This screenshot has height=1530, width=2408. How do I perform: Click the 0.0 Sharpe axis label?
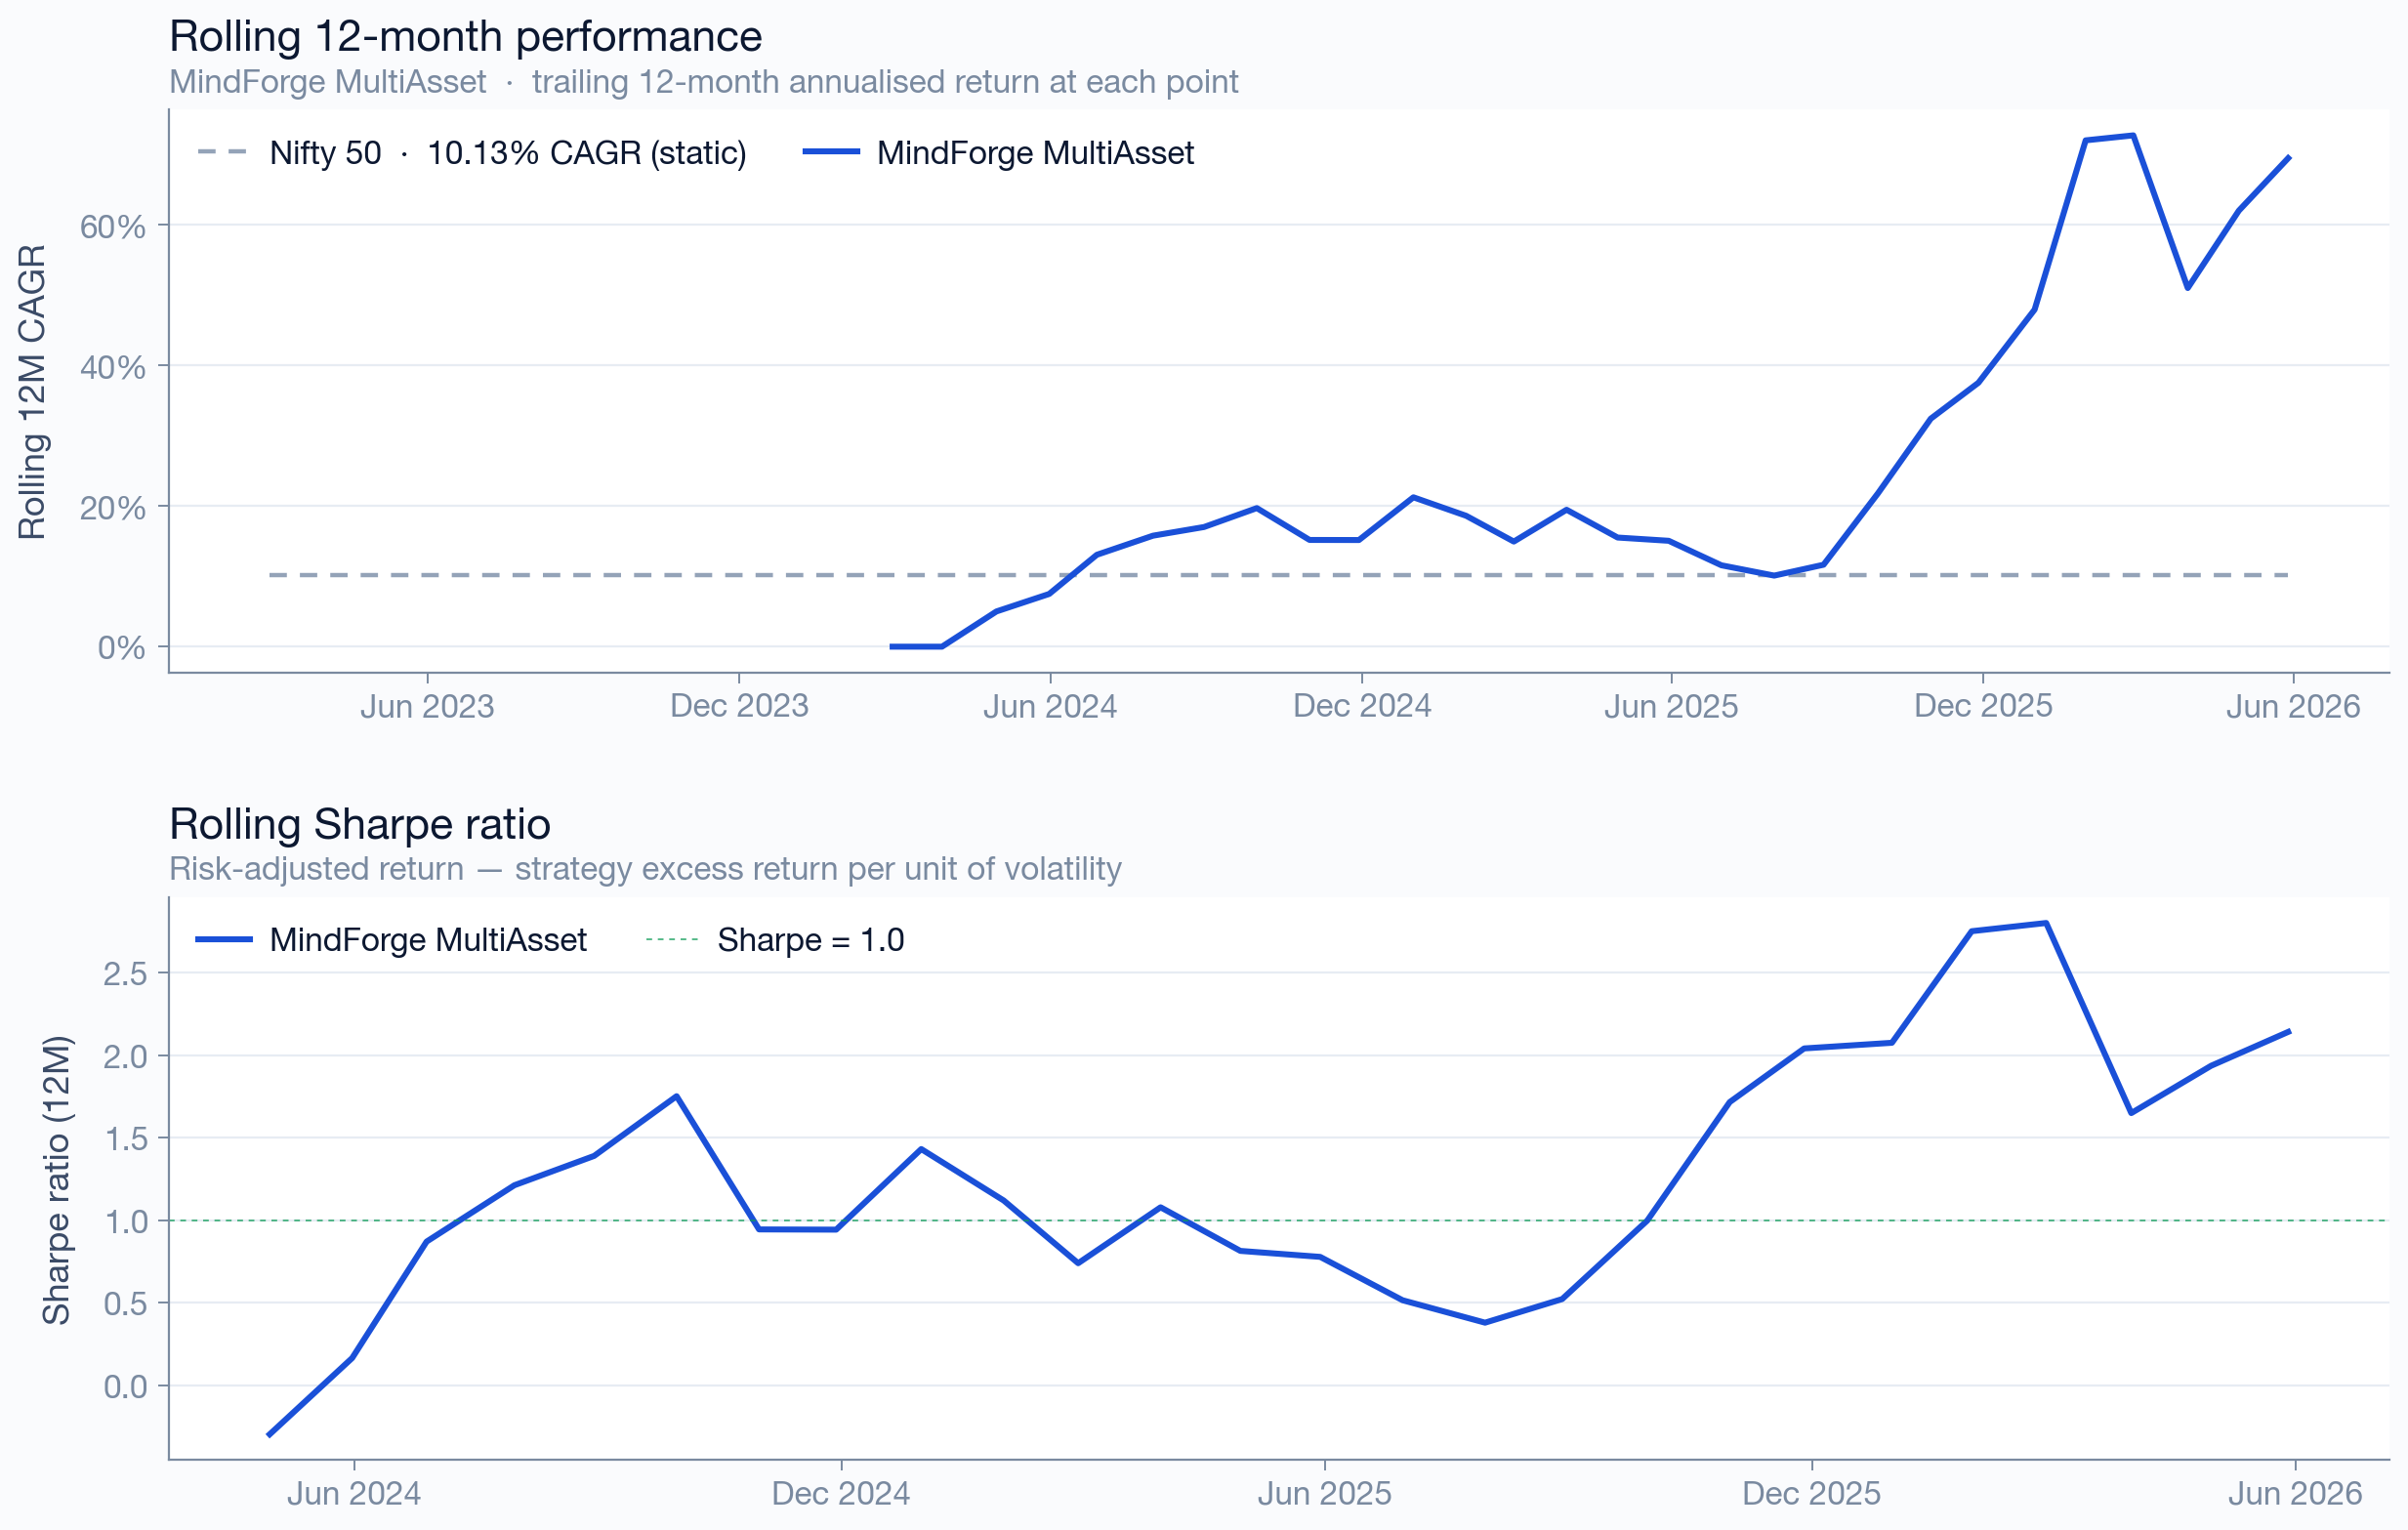[x=125, y=1387]
